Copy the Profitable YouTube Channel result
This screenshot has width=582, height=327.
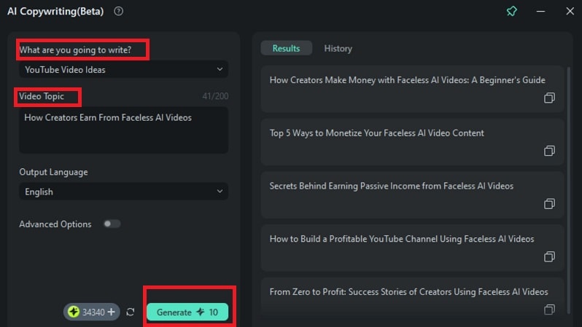pos(549,257)
